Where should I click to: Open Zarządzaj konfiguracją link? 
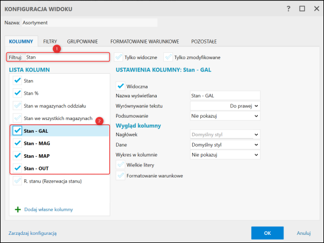tap(33, 233)
